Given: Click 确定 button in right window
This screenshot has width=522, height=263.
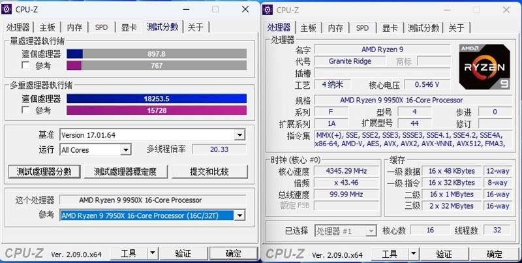Looking at the screenshot, I should pos(495,254).
